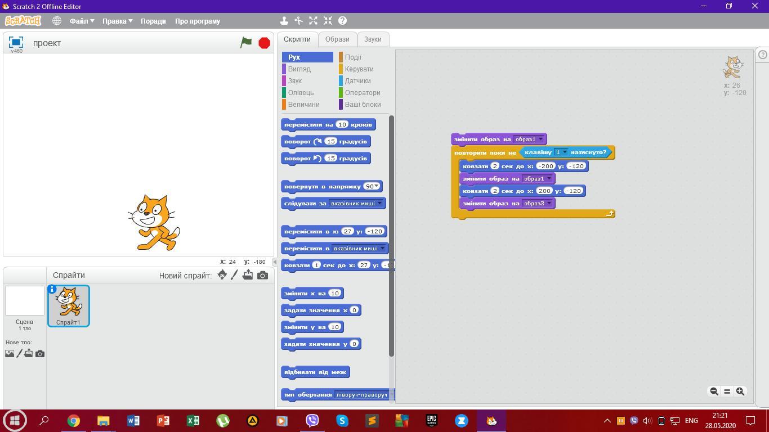Open Google Chrome from taskbar
Image resolution: width=769 pixels, height=432 pixels.
[x=74, y=421]
